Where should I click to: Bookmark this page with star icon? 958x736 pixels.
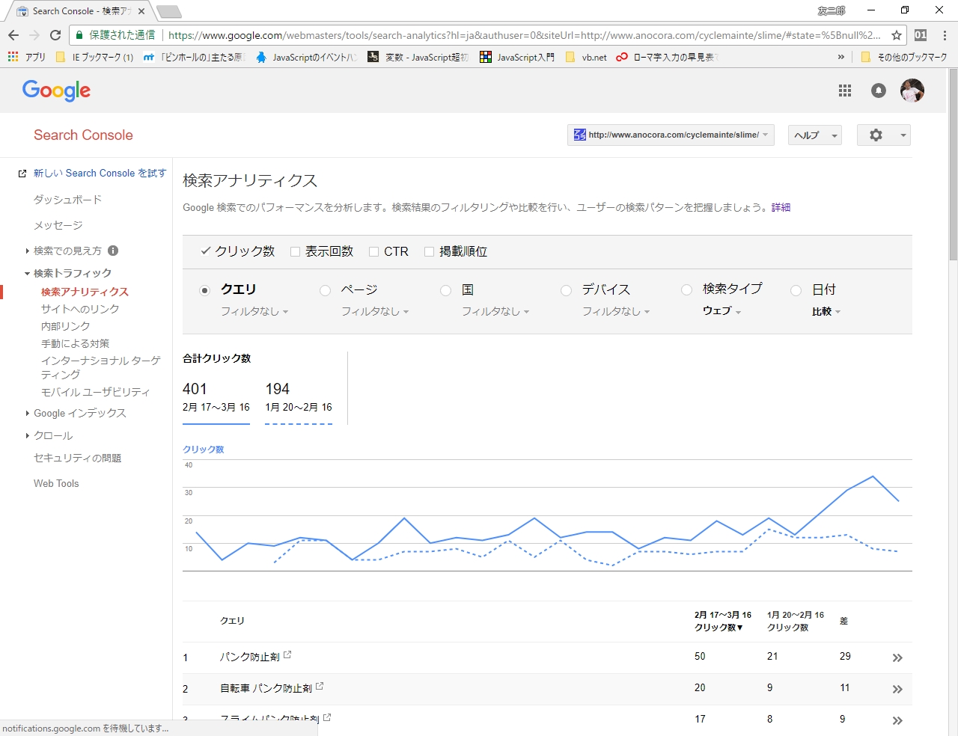tap(897, 35)
